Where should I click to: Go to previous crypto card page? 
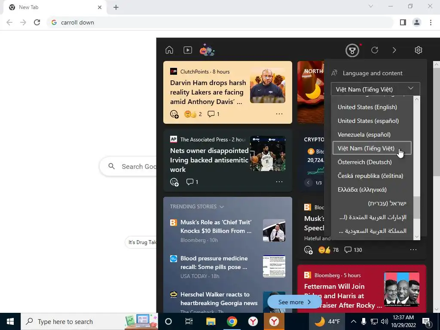coord(308,183)
